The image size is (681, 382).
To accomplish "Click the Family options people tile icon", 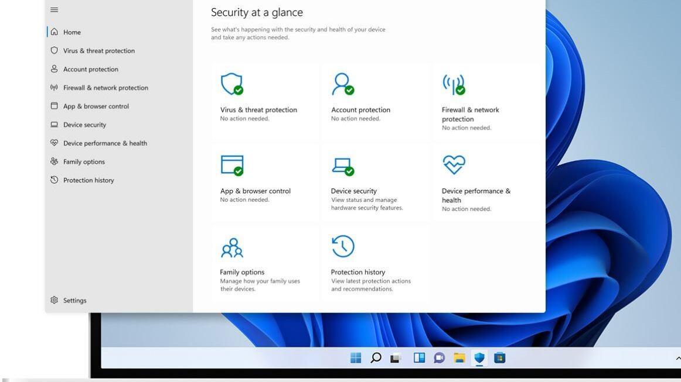I will 231,247.
